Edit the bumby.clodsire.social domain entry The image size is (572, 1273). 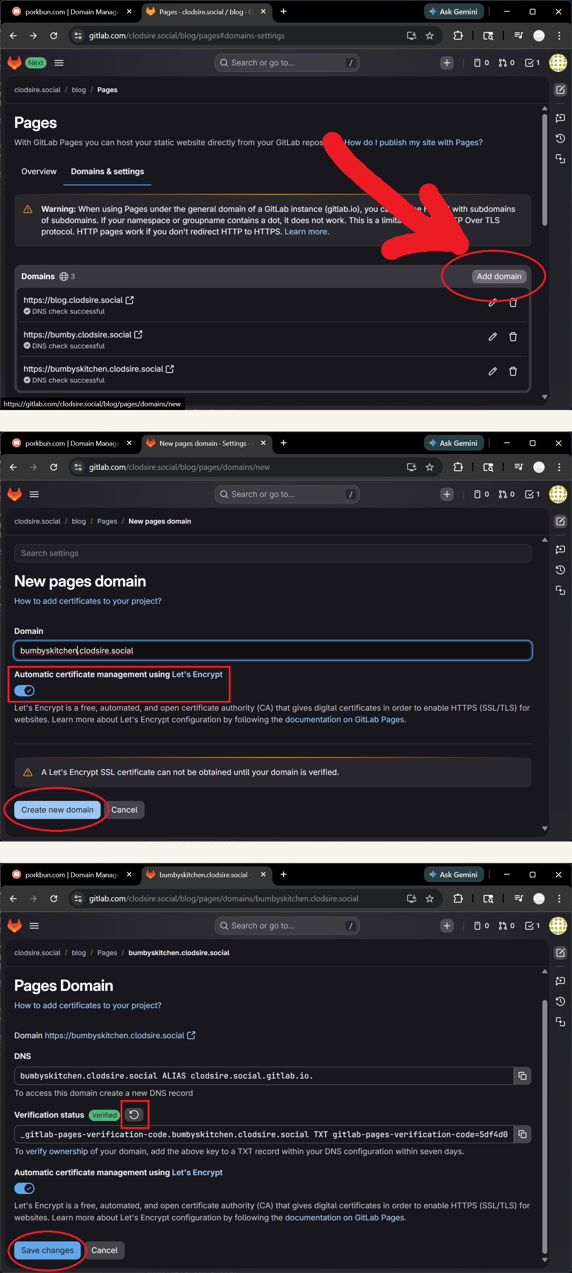pyautogui.click(x=492, y=337)
